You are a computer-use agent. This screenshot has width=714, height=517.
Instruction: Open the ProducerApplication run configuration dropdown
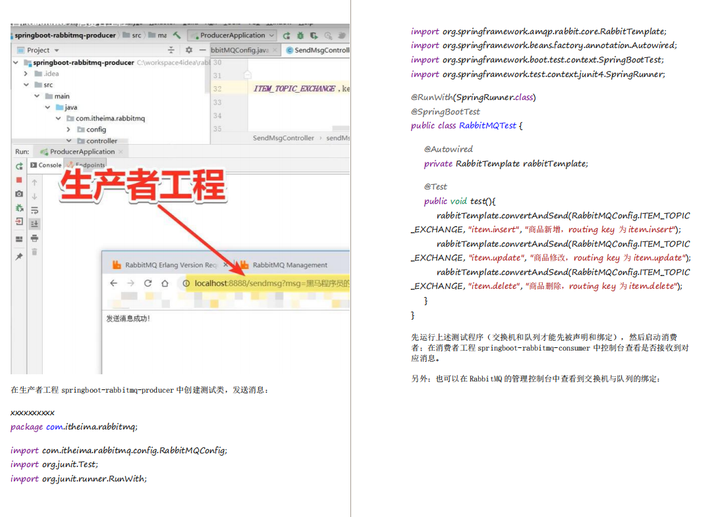pyautogui.click(x=233, y=35)
